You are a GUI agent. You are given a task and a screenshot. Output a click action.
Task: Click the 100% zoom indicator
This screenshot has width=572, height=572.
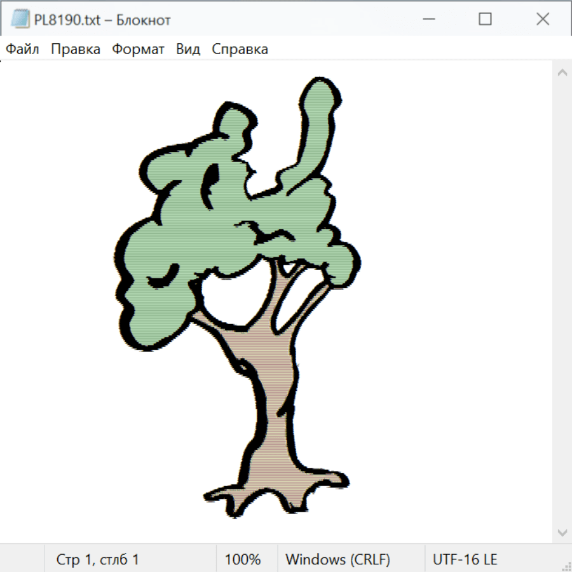[243, 560]
